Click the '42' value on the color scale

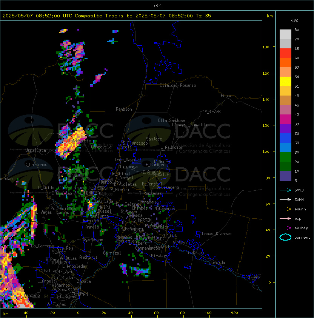click(x=297, y=114)
